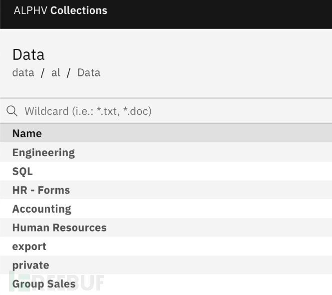Open the private directory

coord(30,265)
